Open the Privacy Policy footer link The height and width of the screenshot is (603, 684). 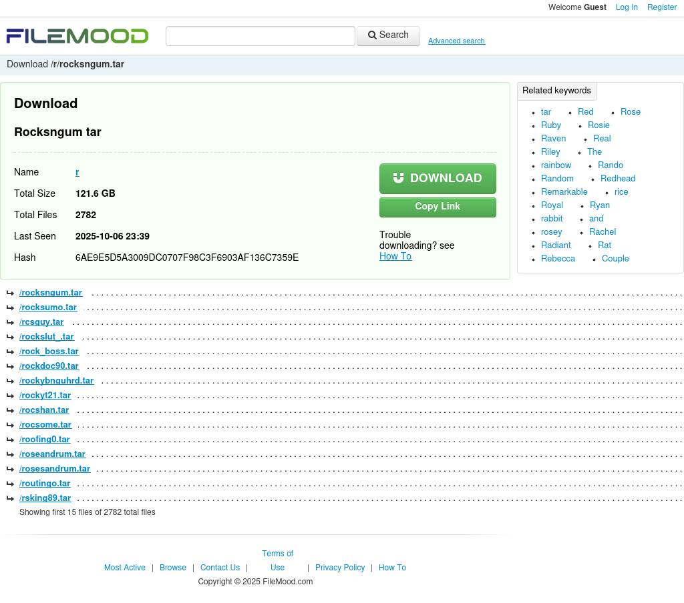[x=340, y=568]
